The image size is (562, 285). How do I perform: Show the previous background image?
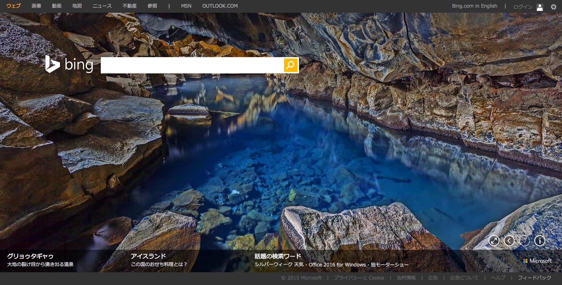509,241
